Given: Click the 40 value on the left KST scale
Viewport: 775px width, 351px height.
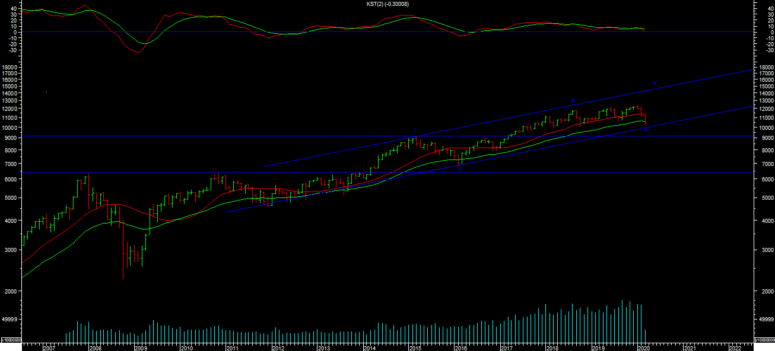Looking at the screenshot, I should click(14, 9).
